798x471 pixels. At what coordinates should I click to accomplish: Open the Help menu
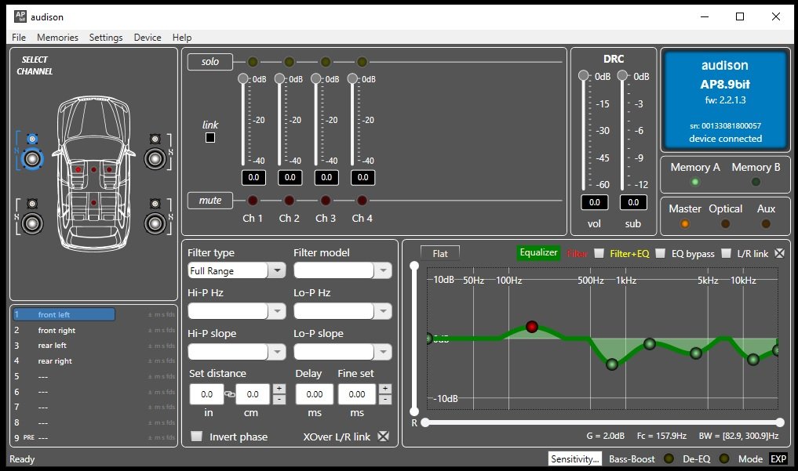point(182,38)
